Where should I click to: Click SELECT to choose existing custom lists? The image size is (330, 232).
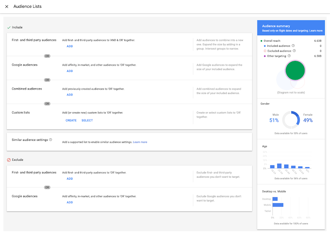tap(87, 120)
